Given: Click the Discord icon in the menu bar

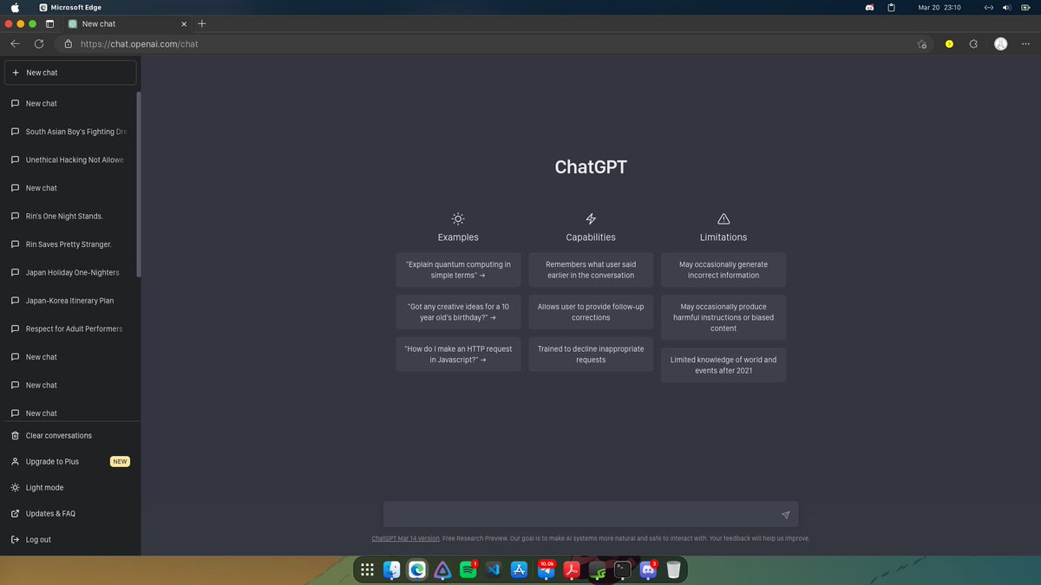Looking at the screenshot, I should point(869,8).
